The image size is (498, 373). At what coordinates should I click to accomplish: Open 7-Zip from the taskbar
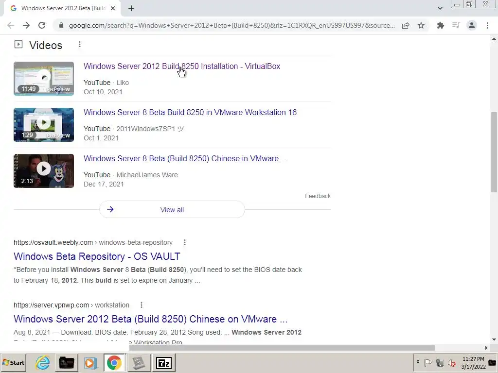(163, 362)
